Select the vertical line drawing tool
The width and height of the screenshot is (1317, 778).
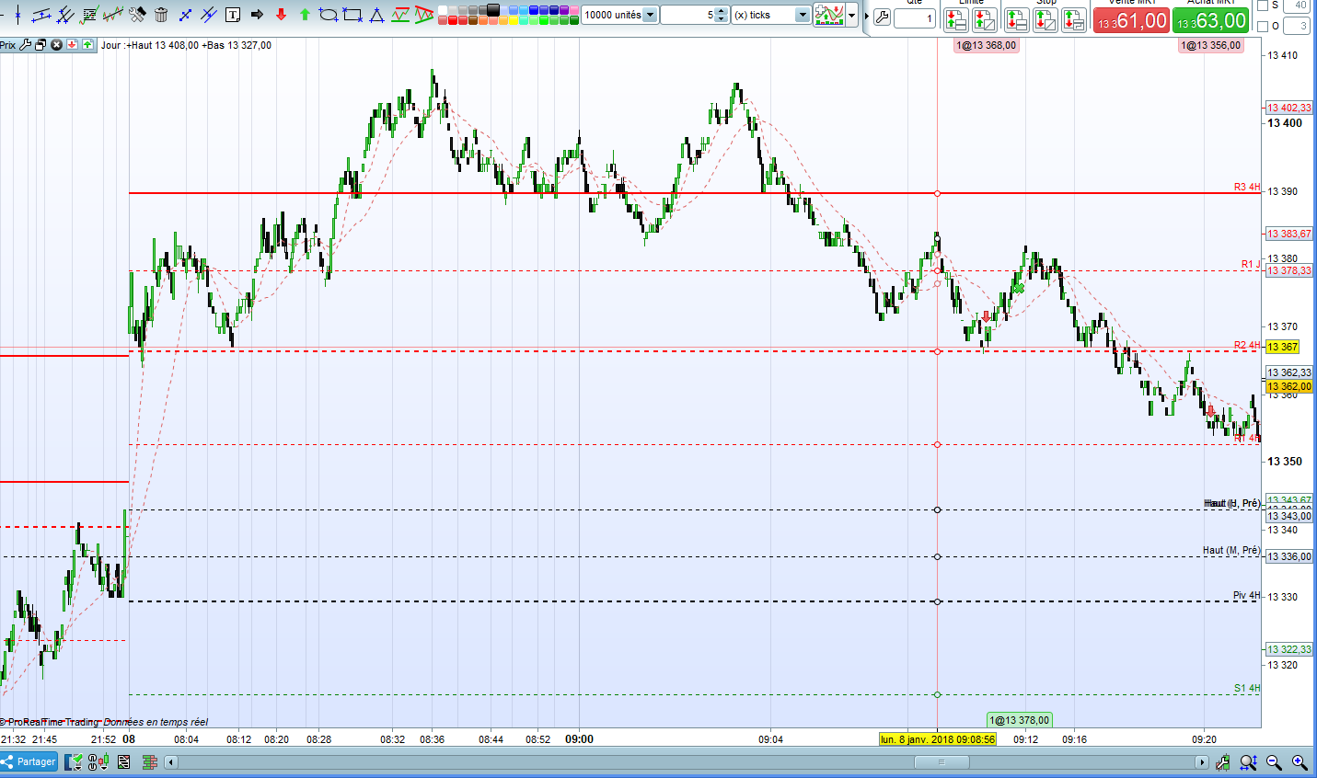18,15
